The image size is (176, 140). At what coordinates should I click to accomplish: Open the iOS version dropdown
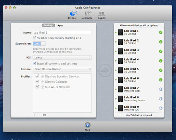pos(62,58)
